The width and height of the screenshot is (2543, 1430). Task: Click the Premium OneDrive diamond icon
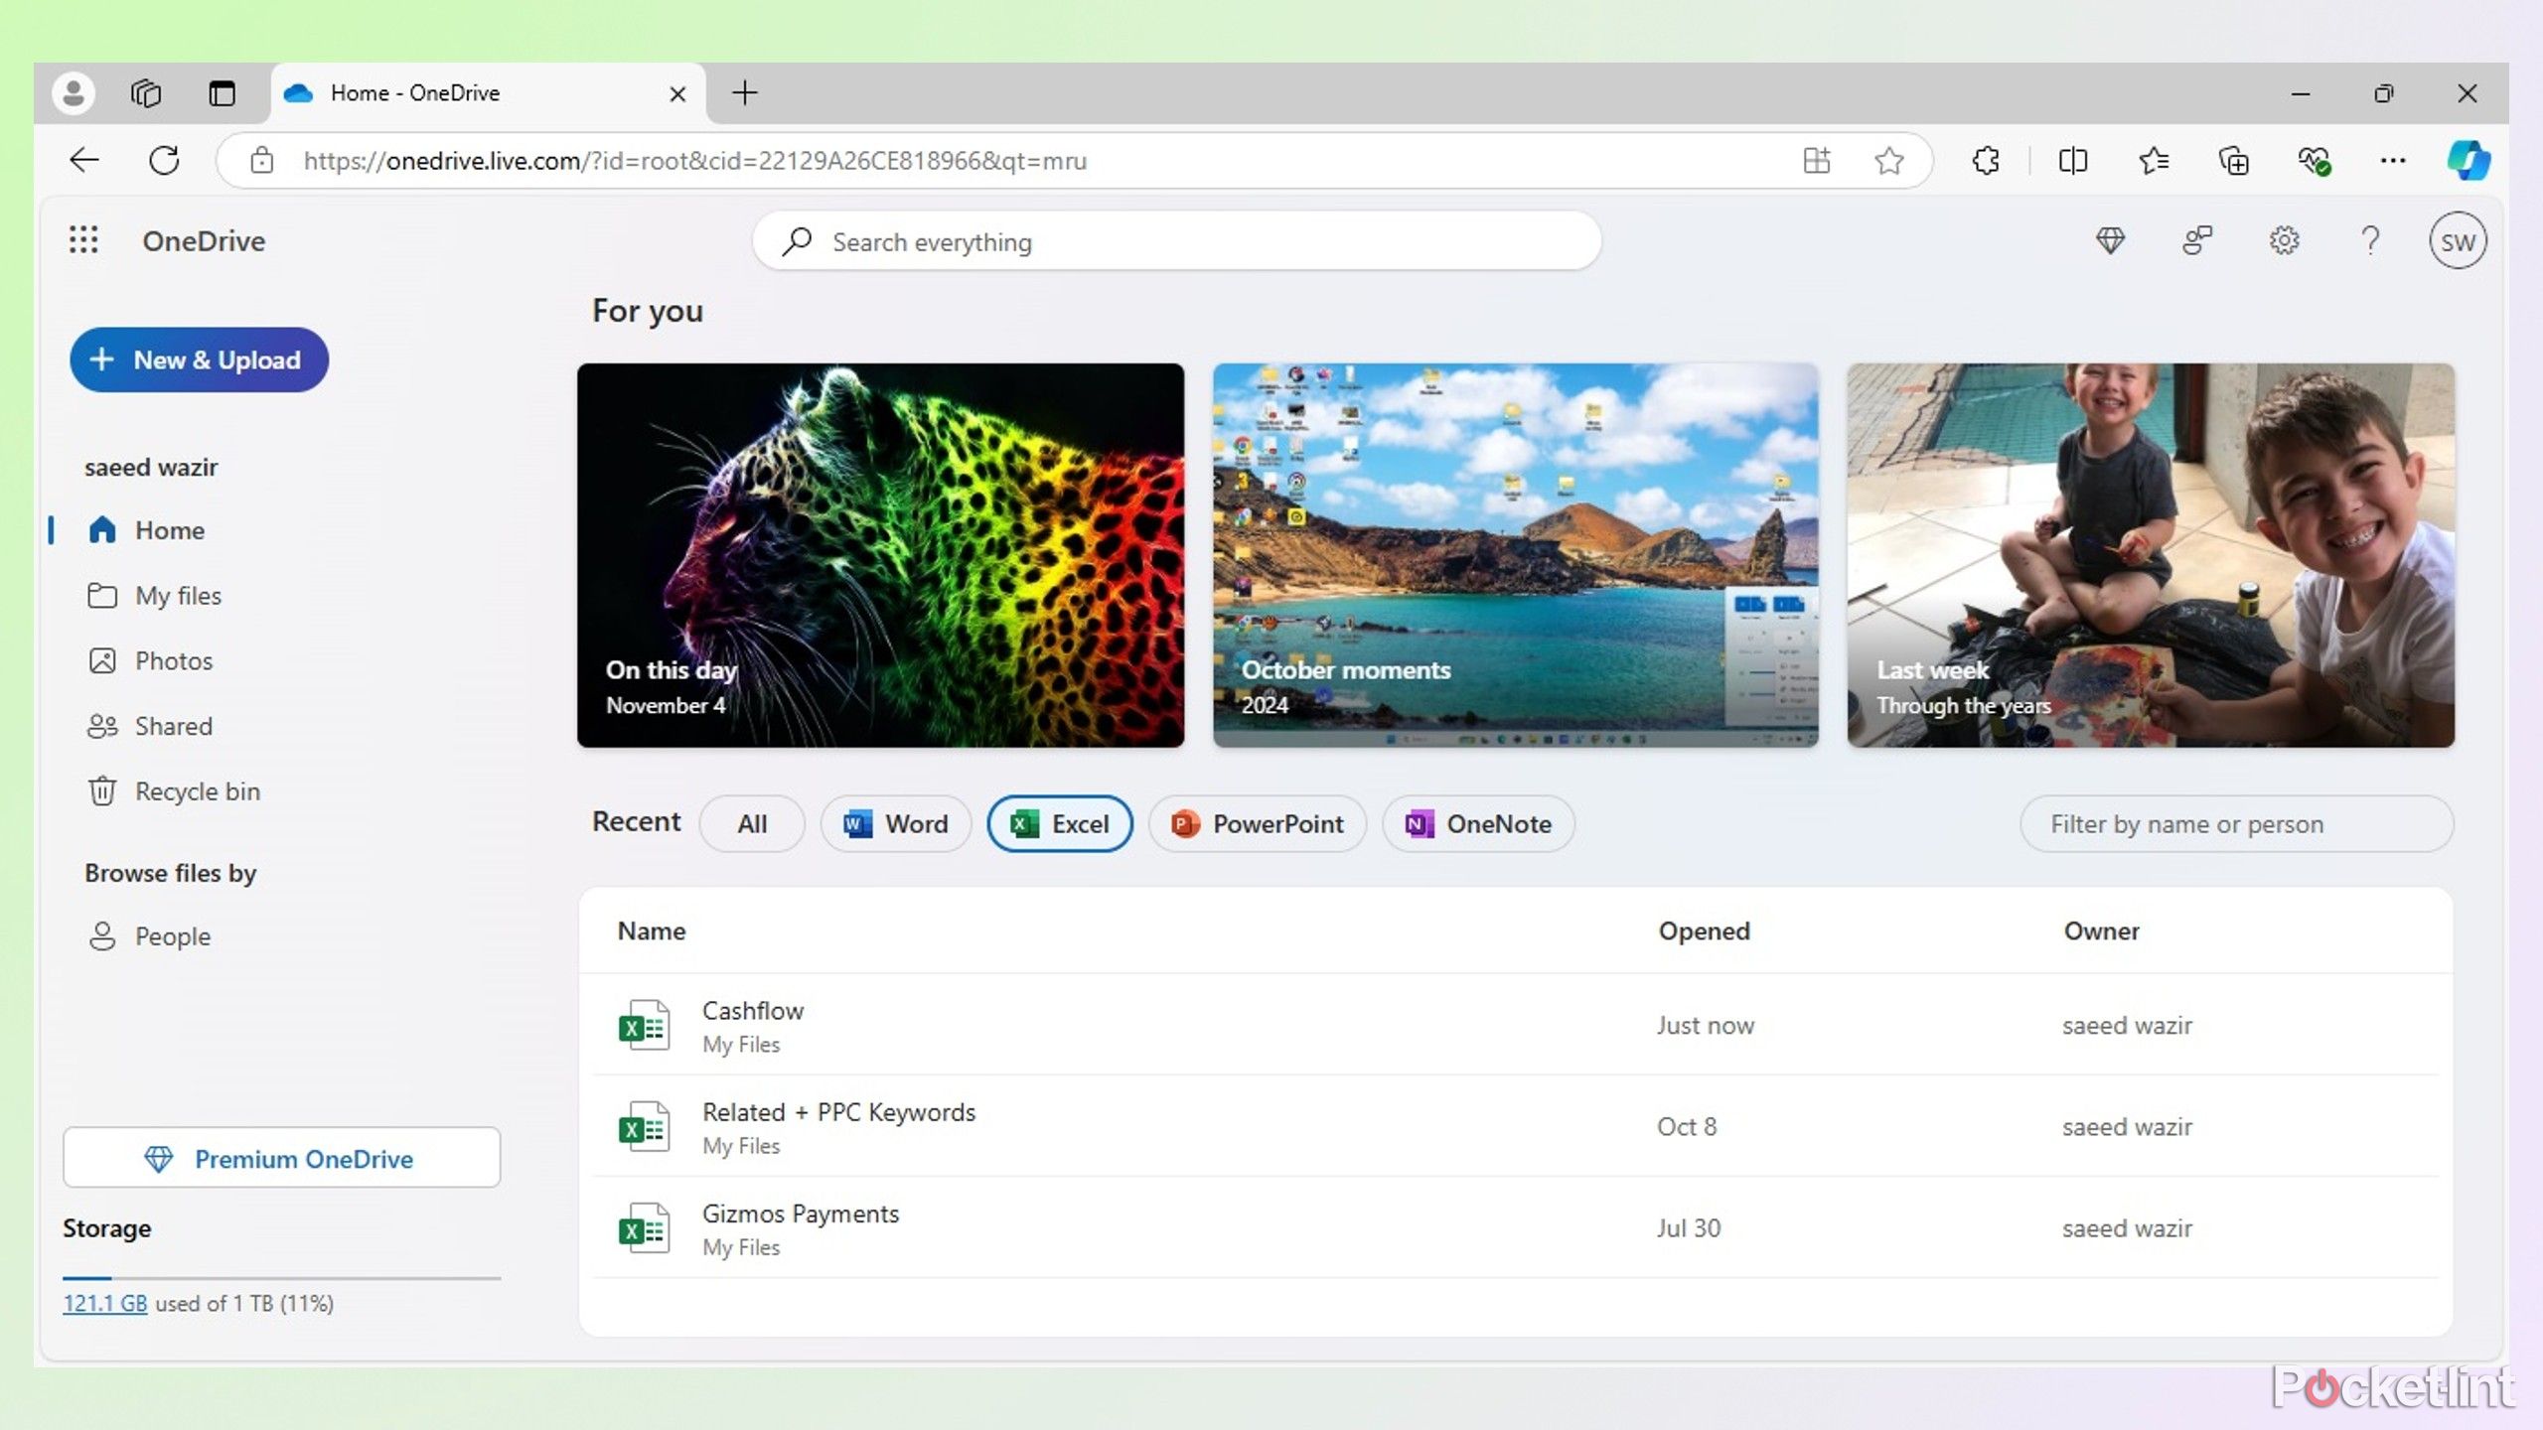point(161,1158)
